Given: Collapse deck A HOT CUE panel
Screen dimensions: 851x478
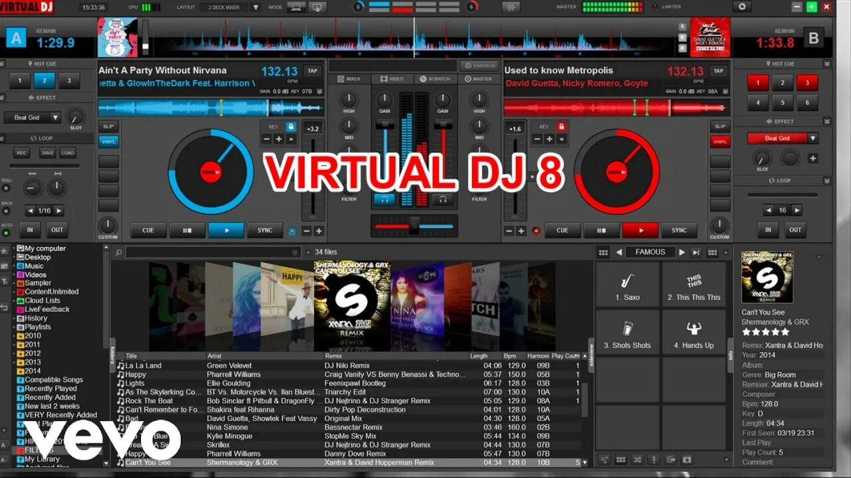Looking at the screenshot, I should (3, 64).
